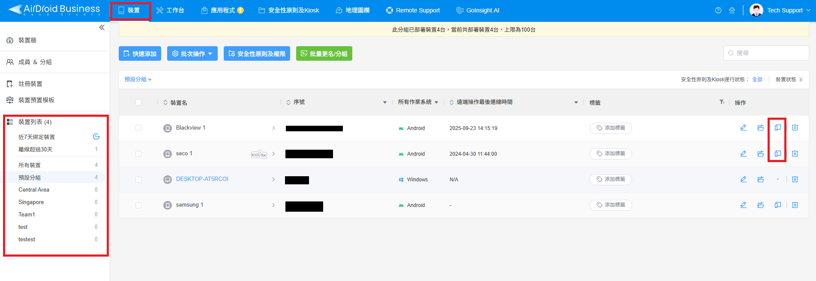Open remote control icon for samsung 1

[x=778, y=205]
